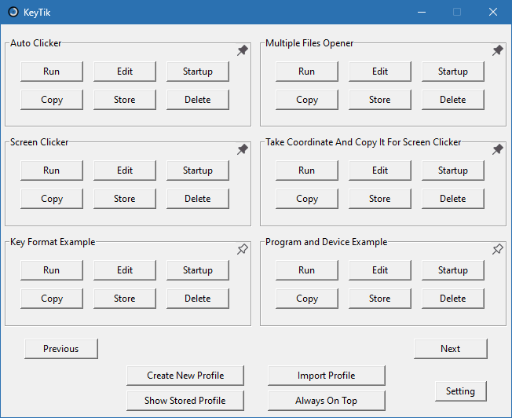The width and height of the screenshot is (512, 418).
Task: Toggle Always On Top mode
Action: [x=326, y=401]
